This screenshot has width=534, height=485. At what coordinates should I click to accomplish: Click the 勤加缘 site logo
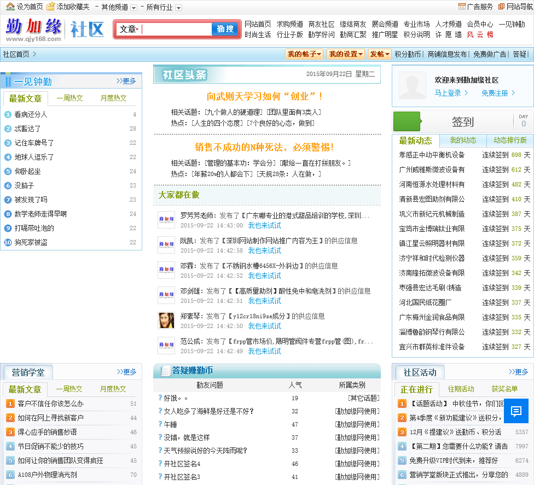[34, 29]
